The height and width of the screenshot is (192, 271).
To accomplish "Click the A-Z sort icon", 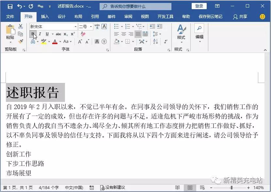I will tap(155, 41).
